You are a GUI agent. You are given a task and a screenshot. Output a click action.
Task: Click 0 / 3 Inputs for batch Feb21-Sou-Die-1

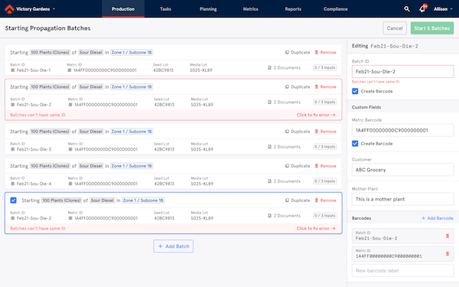(324, 67)
